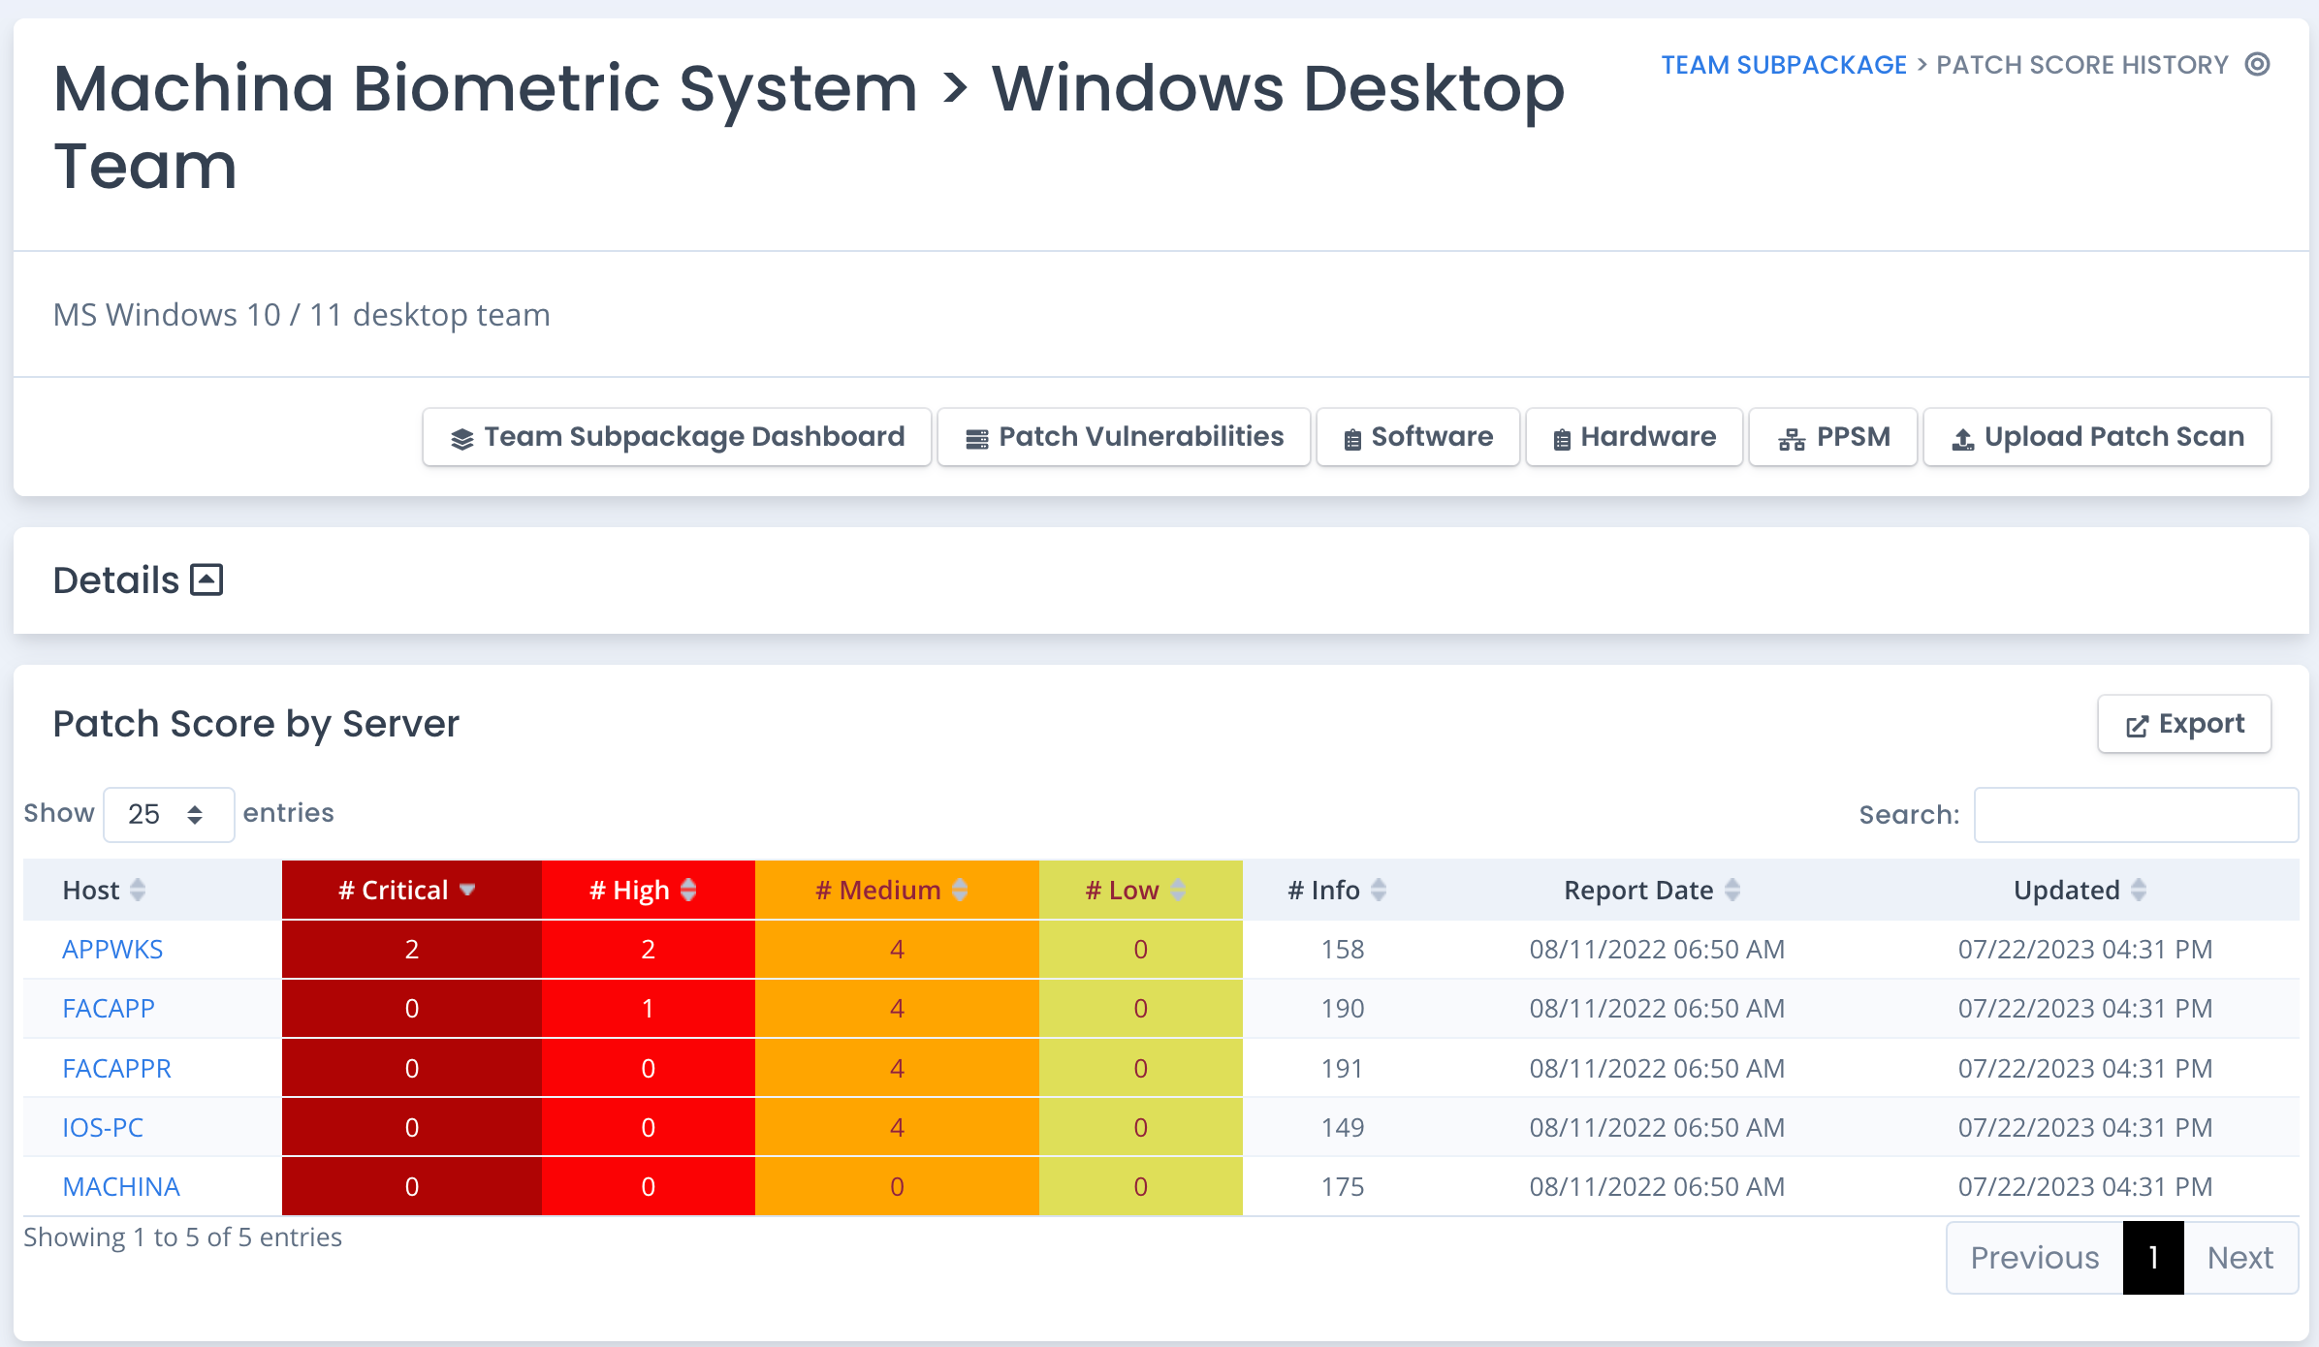Viewport: 2319px width, 1347px height.
Task: Click the FACAPPR info value 191
Action: [x=1342, y=1068]
